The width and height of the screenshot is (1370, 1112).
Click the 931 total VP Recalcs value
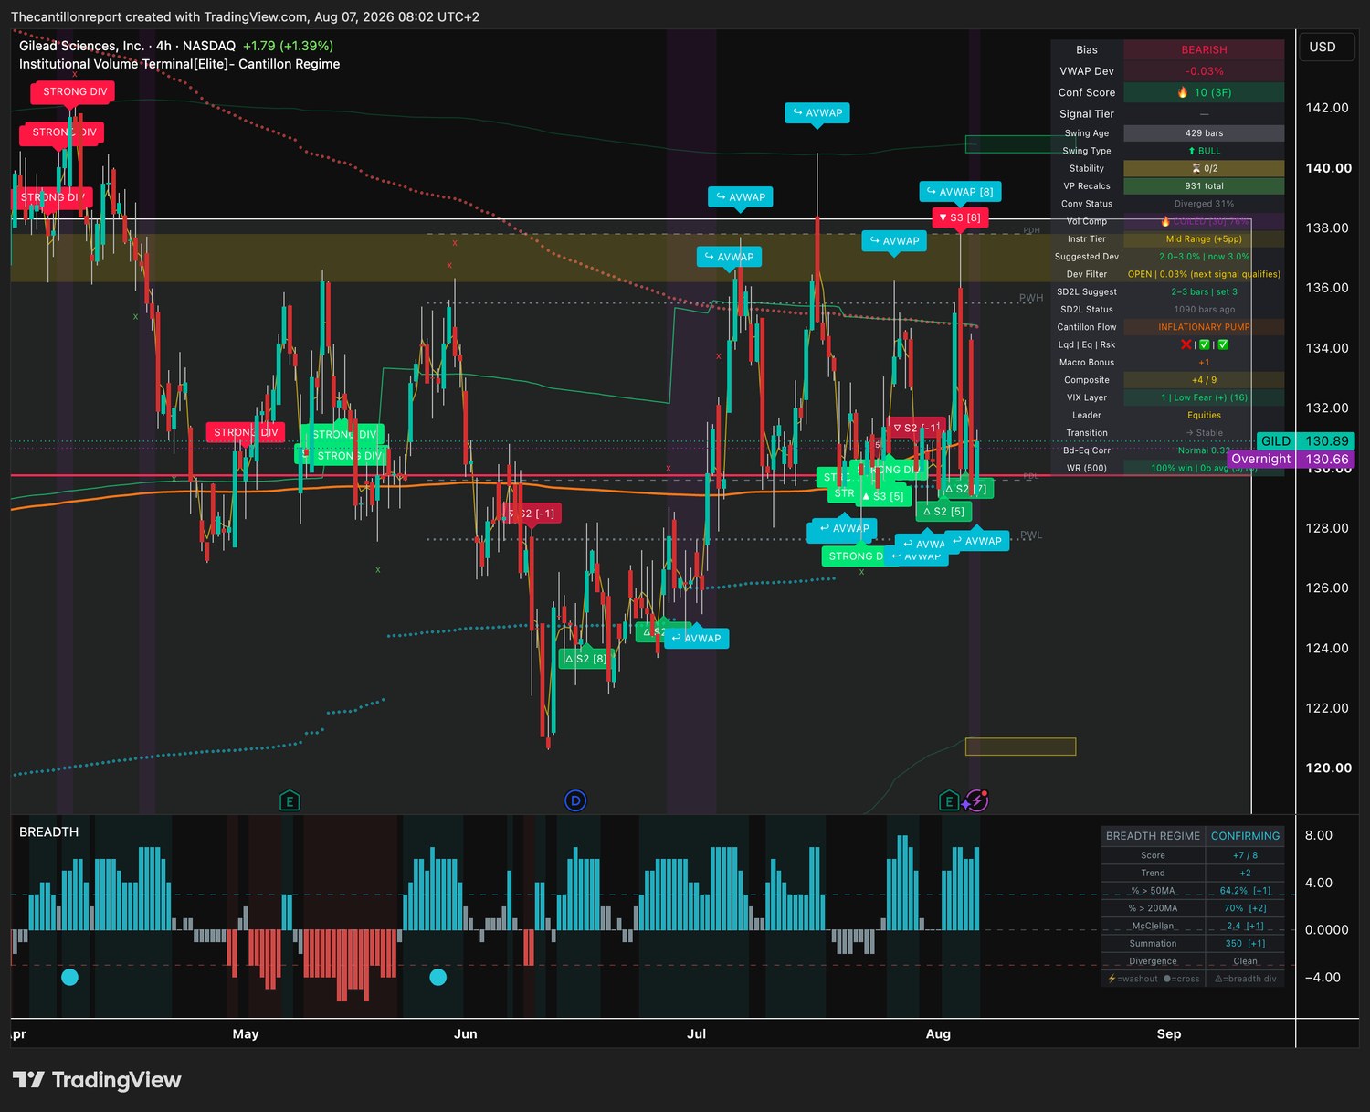click(1204, 186)
